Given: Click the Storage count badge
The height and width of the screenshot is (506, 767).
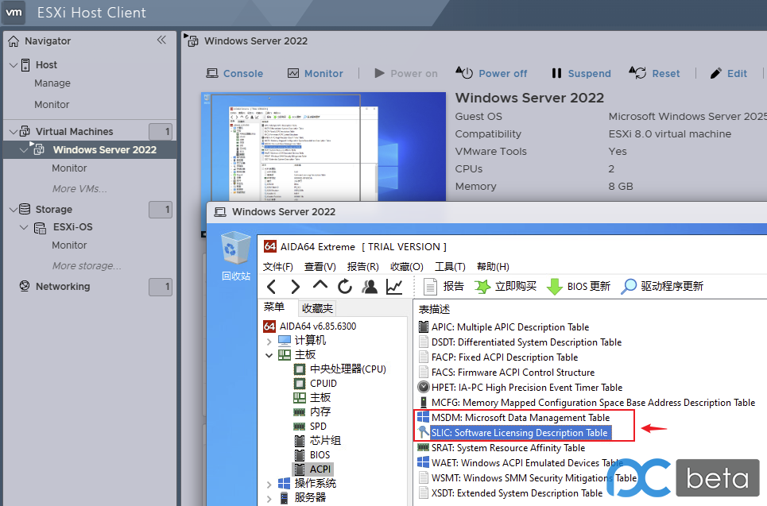Looking at the screenshot, I should (161, 210).
